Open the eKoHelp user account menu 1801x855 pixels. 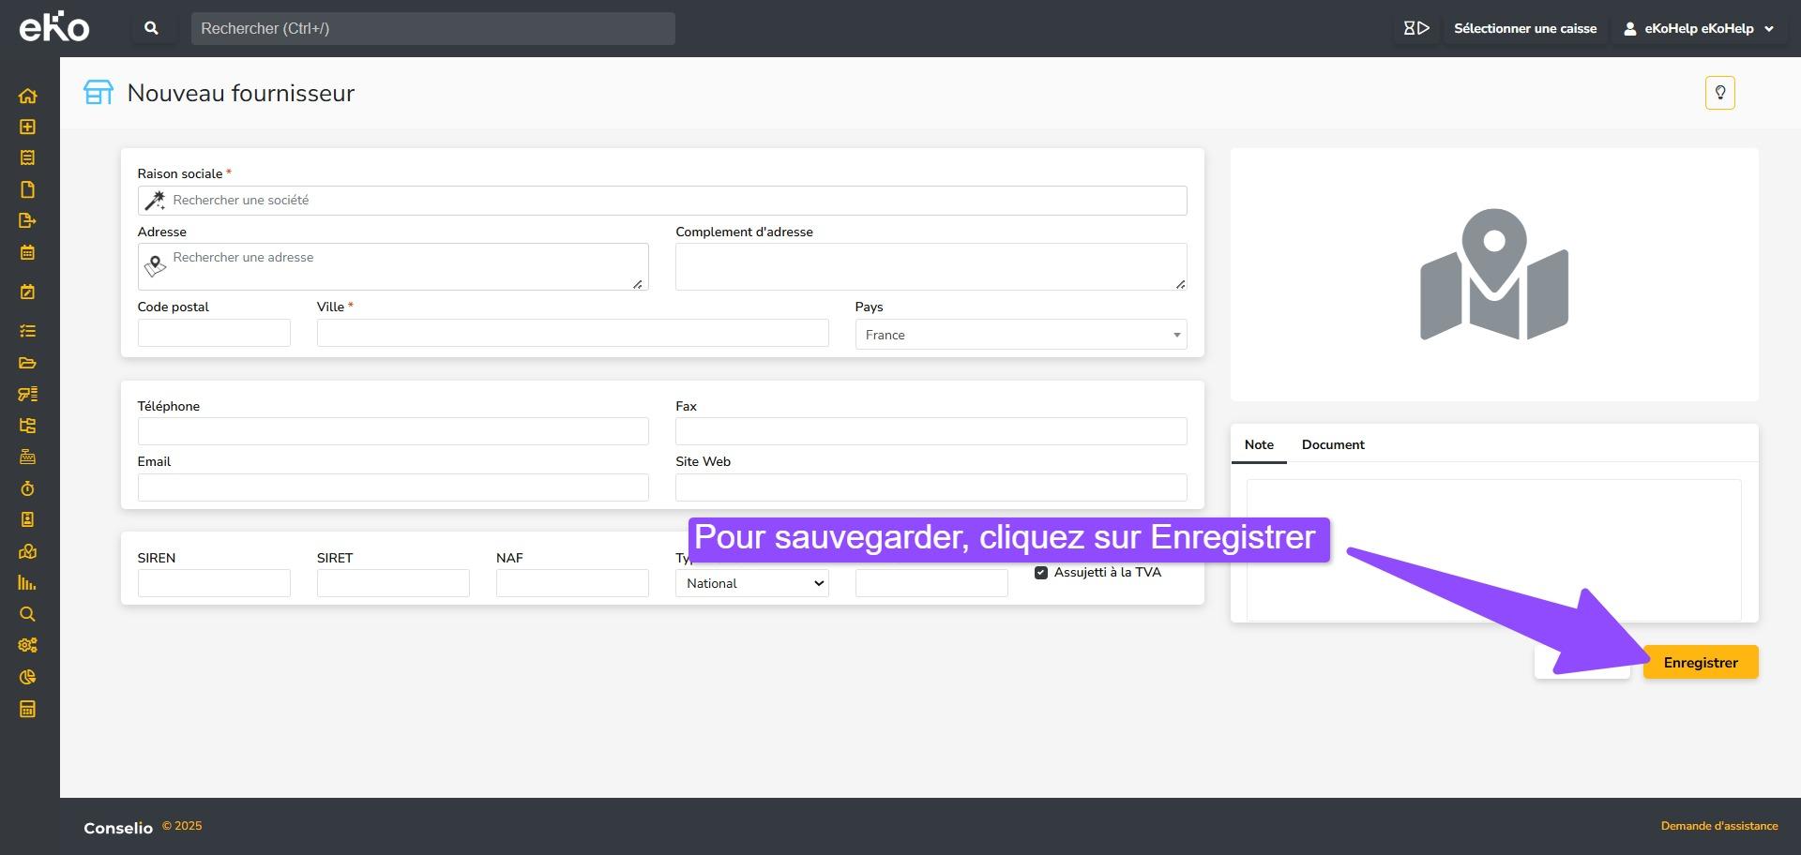[x=1699, y=28]
